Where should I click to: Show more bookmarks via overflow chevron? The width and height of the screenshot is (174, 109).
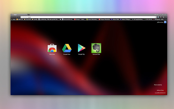166,19
